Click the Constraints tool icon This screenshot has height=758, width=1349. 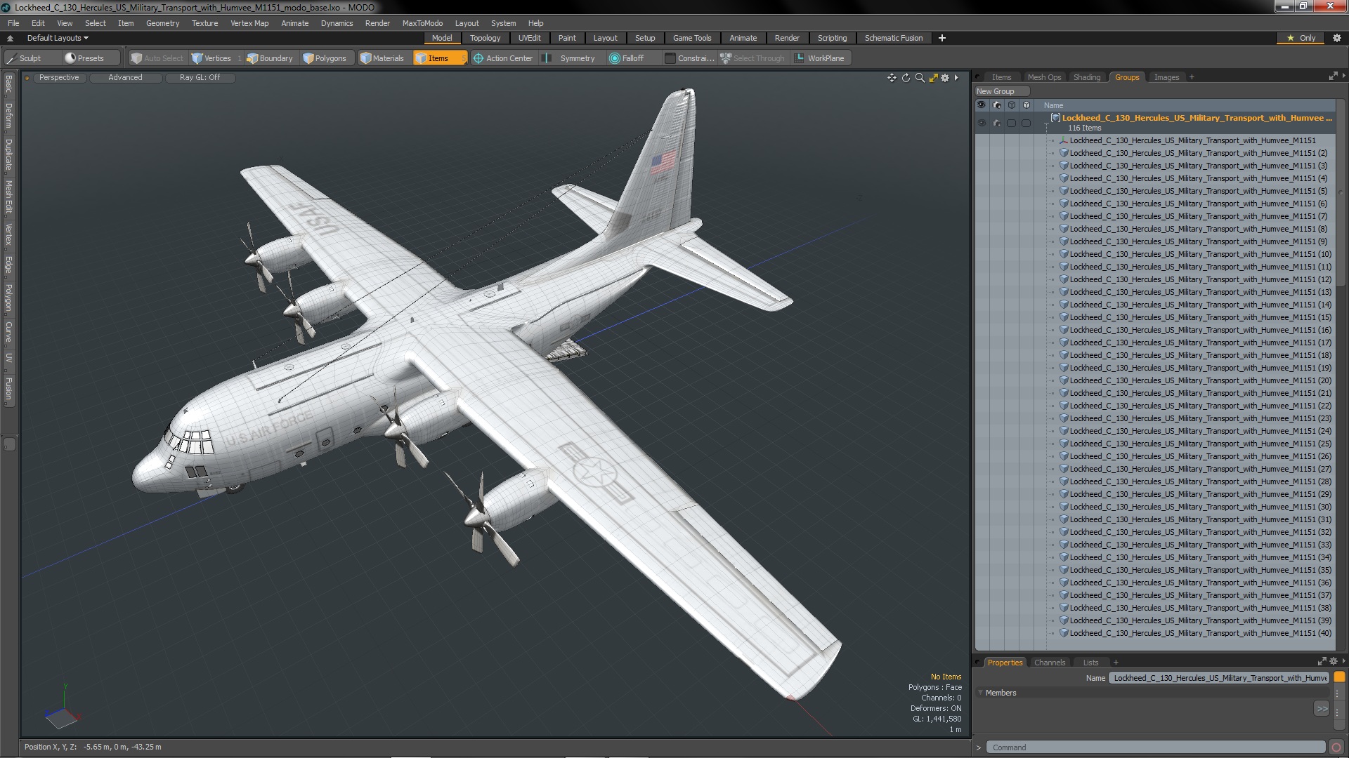[x=670, y=58]
